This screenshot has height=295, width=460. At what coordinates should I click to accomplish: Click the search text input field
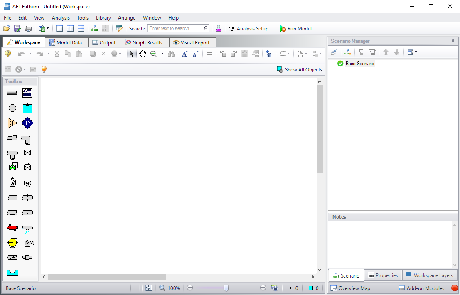click(175, 29)
